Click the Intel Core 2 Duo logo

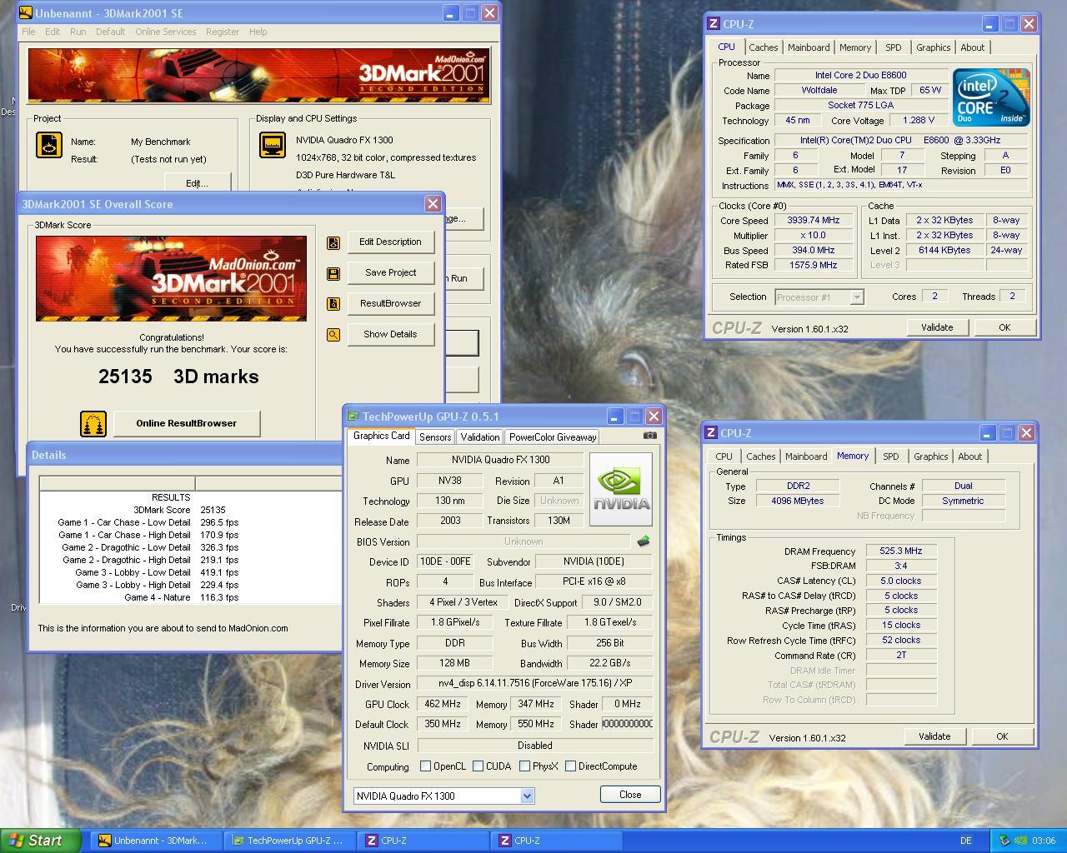(x=991, y=97)
